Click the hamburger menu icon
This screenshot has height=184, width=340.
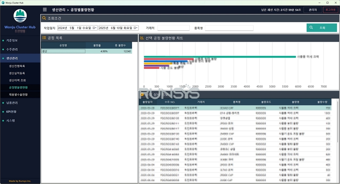(45, 10)
